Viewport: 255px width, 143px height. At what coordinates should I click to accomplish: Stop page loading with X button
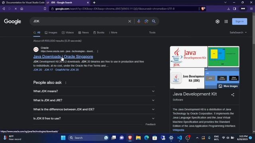coord(16,9)
